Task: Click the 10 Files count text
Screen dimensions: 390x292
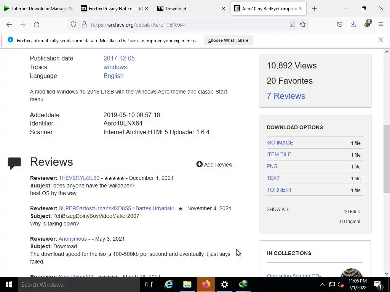Action: click(x=352, y=211)
